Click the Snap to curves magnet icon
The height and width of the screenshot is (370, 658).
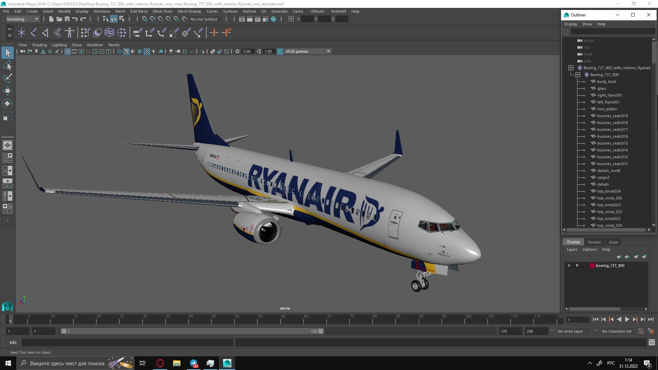click(153, 19)
